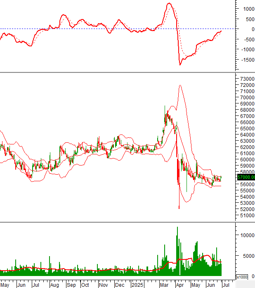Image resolution: width=255 pixels, height=288 pixels.
Task: Select the 500 oscillator axis label
Action: tap(250, 19)
